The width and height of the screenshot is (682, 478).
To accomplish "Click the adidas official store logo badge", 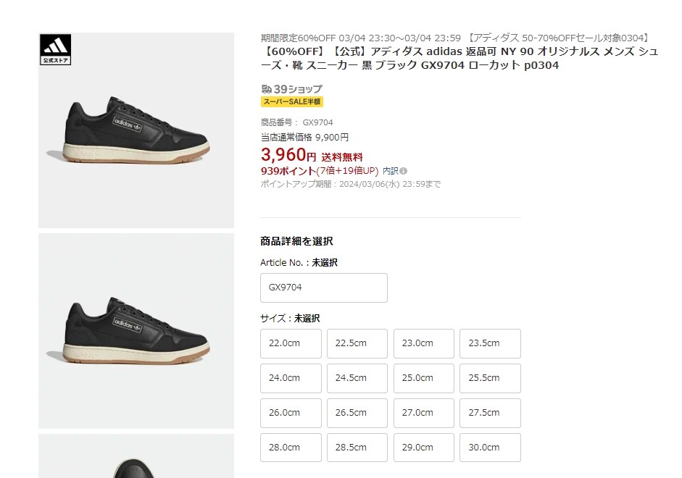I will coord(55,49).
